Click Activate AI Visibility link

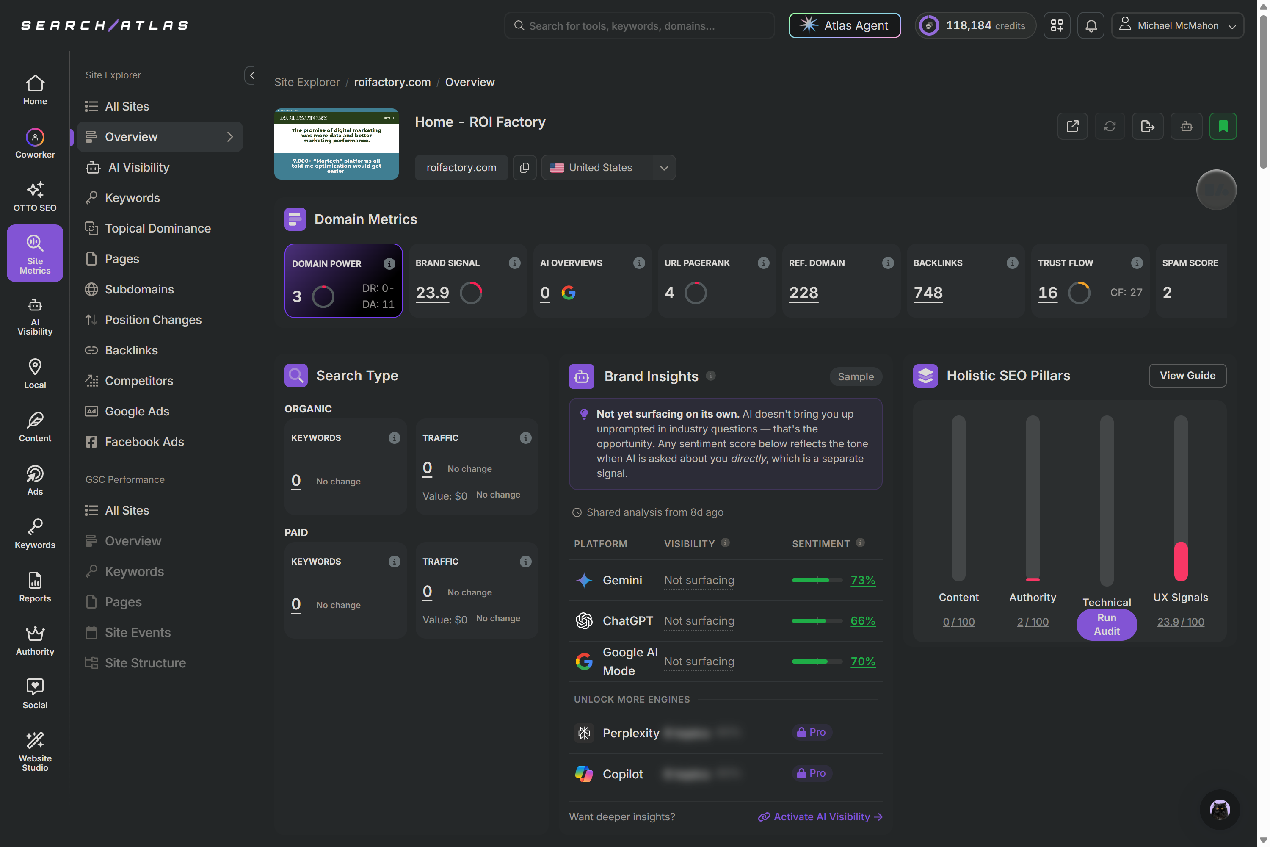tap(820, 817)
